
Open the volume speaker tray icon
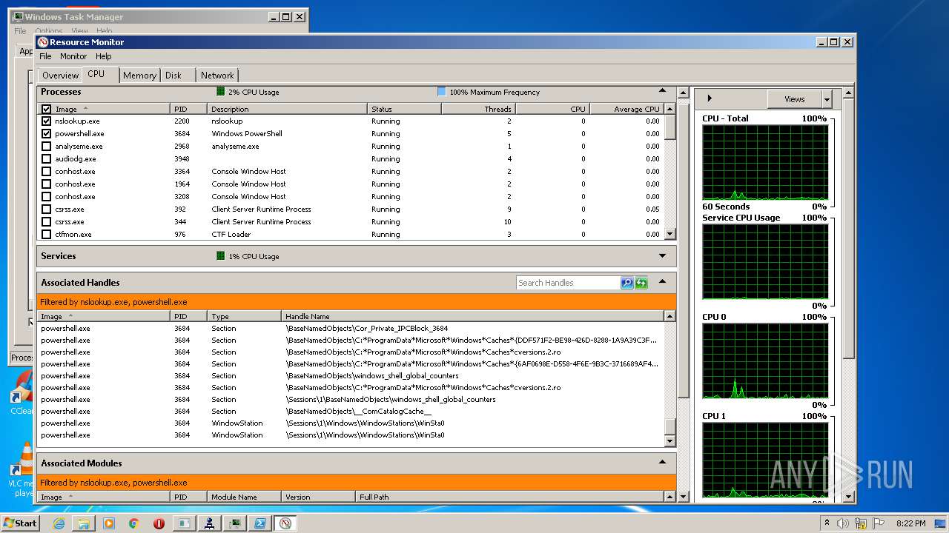(842, 523)
